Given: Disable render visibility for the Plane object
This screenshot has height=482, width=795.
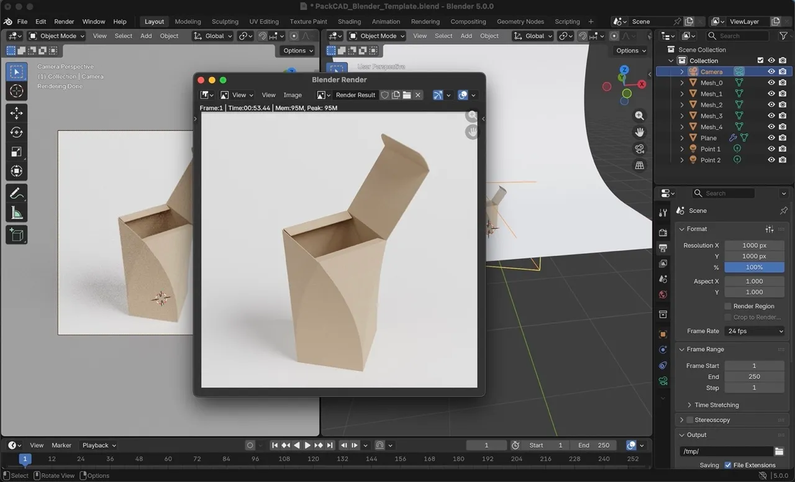Looking at the screenshot, I should 782,137.
